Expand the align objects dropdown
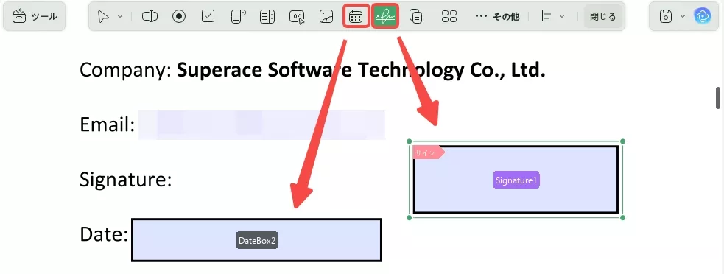Viewport: 724px width, 274px height. click(x=562, y=17)
